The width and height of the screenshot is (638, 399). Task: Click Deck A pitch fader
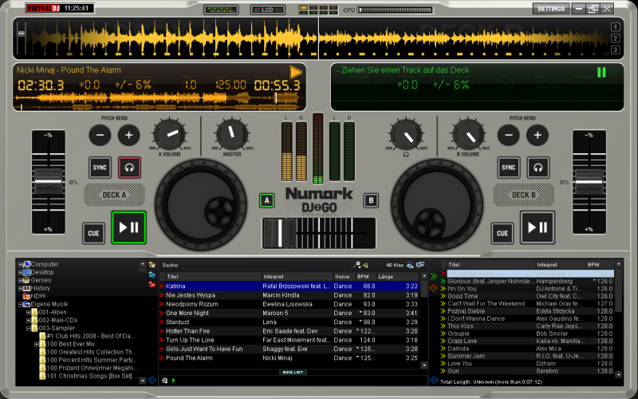coord(49,182)
